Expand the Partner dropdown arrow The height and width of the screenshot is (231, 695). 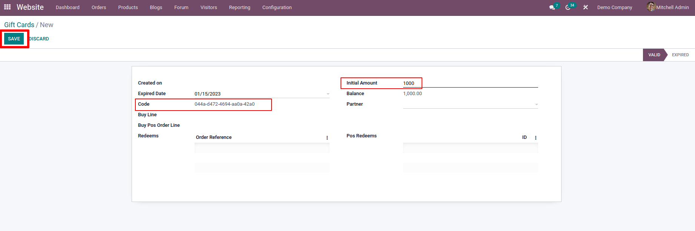pyautogui.click(x=536, y=105)
